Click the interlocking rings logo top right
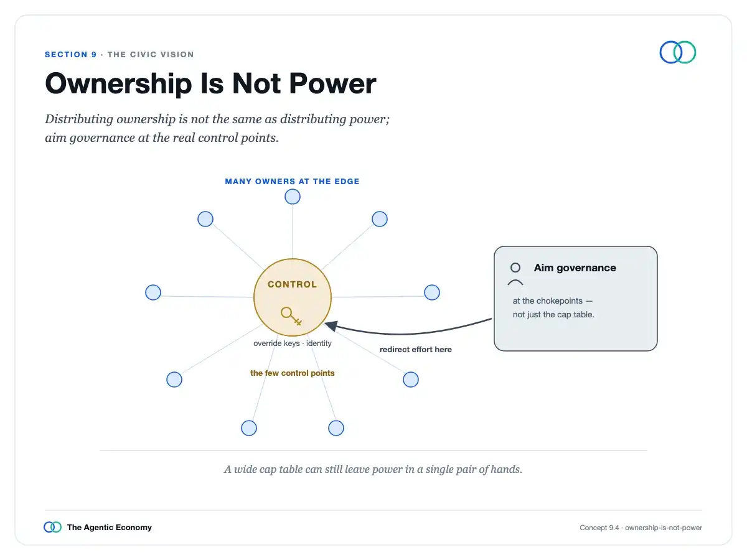Screen dimensions: 747x560 (x=678, y=52)
